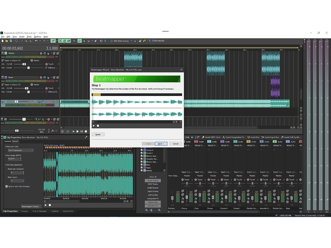
Task: Stop main transport playback
Action: (x=86, y=131)
